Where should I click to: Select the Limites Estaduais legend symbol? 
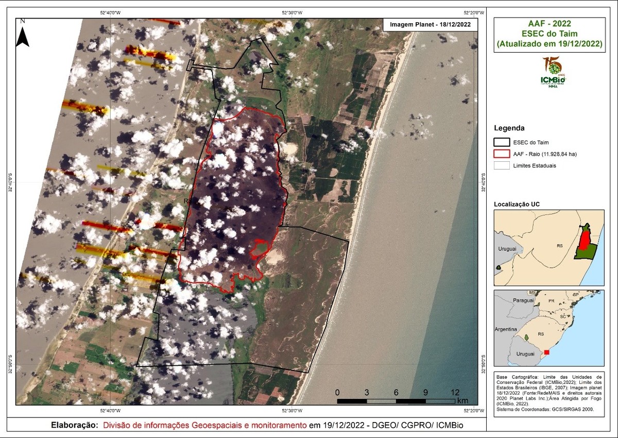coord(502,166)
